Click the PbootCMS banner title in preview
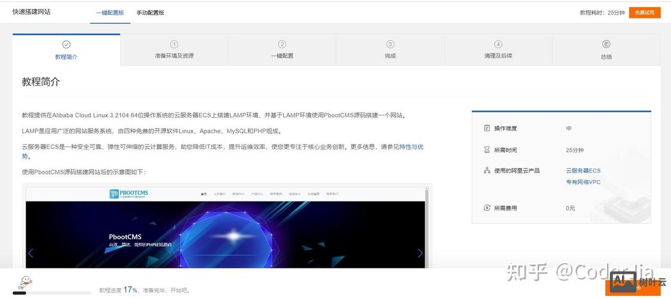671x299 pixels. [x=125, y=237]
